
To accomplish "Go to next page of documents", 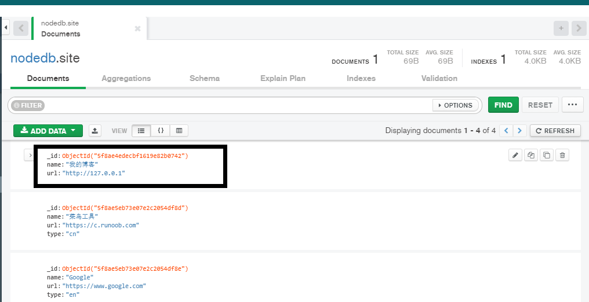I will tap(520, 131).
